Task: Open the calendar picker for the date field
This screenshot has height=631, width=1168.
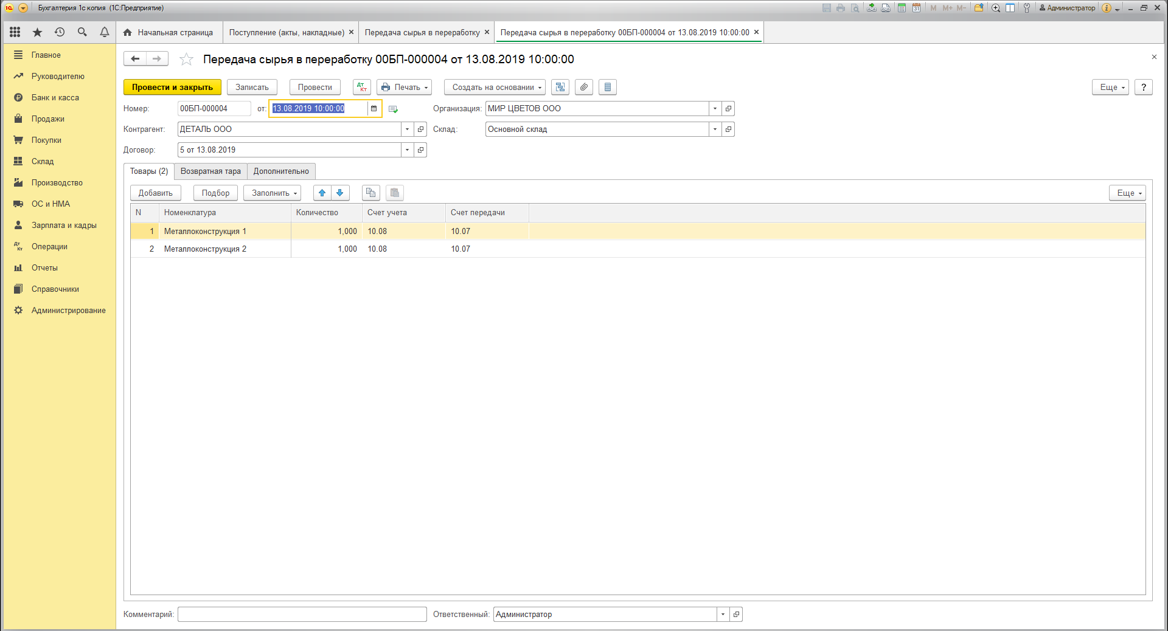Action: (374, 109)
